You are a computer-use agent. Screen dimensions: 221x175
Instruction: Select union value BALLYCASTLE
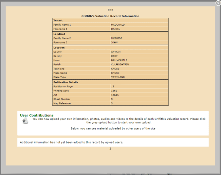[119, 60]
